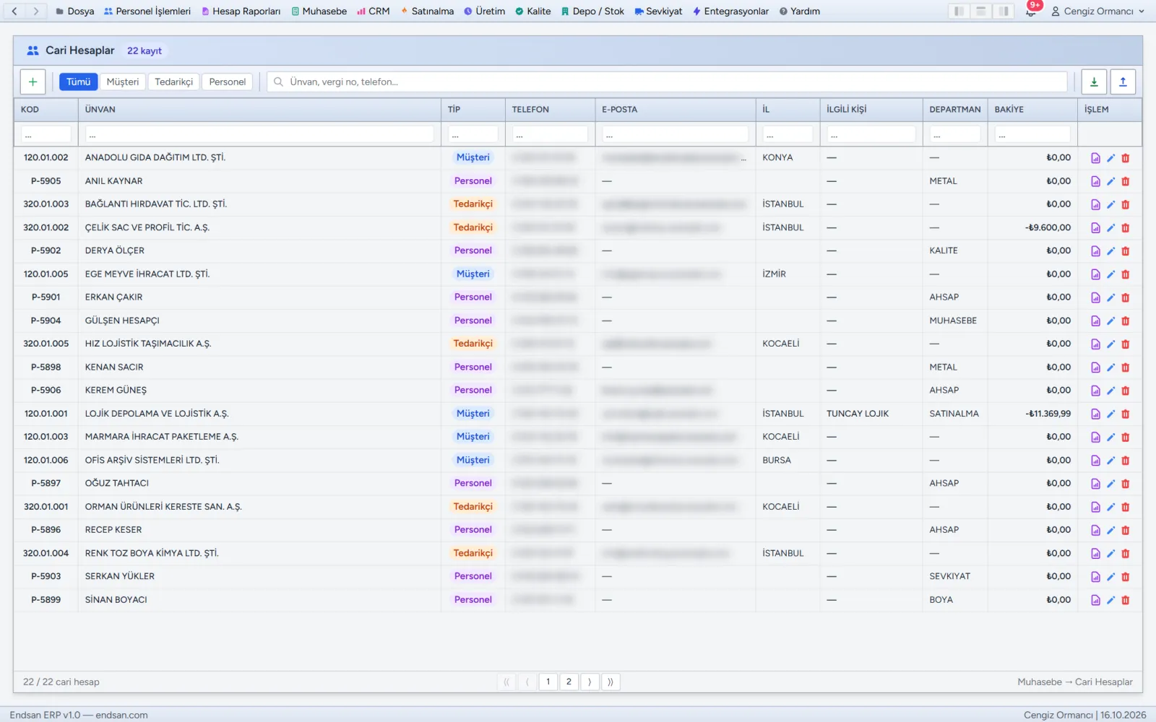This screenshot has height=722, width=1156.
Task: Edit ANADOLU GIDA DAĞITIM row with pencil icon
Action: [1110, 158]
